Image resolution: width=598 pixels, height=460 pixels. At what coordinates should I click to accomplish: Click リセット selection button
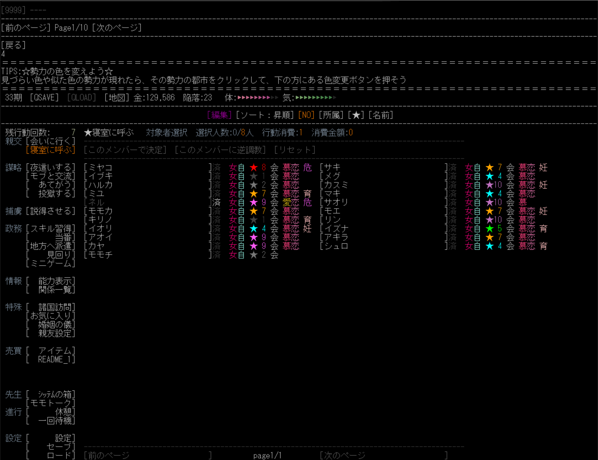click(x=295, y=150)
